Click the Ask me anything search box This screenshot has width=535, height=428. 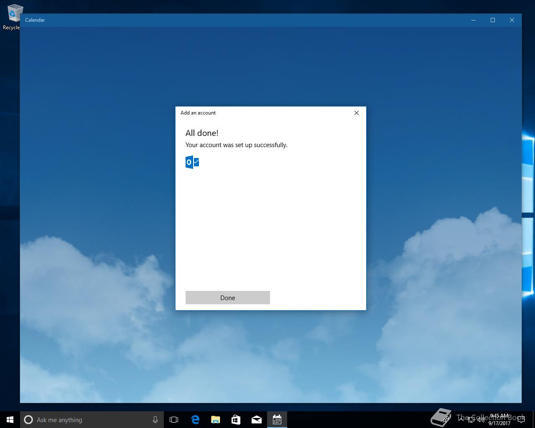92,420
